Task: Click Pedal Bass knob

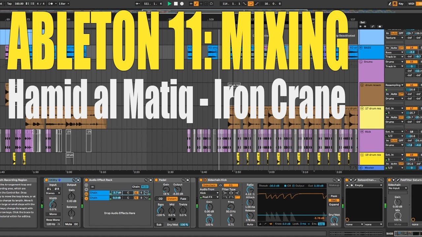Action: point(161,210)
